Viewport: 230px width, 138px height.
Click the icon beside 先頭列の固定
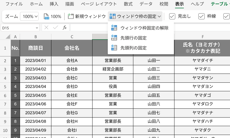pyautogui.click(x=114, y=48)
